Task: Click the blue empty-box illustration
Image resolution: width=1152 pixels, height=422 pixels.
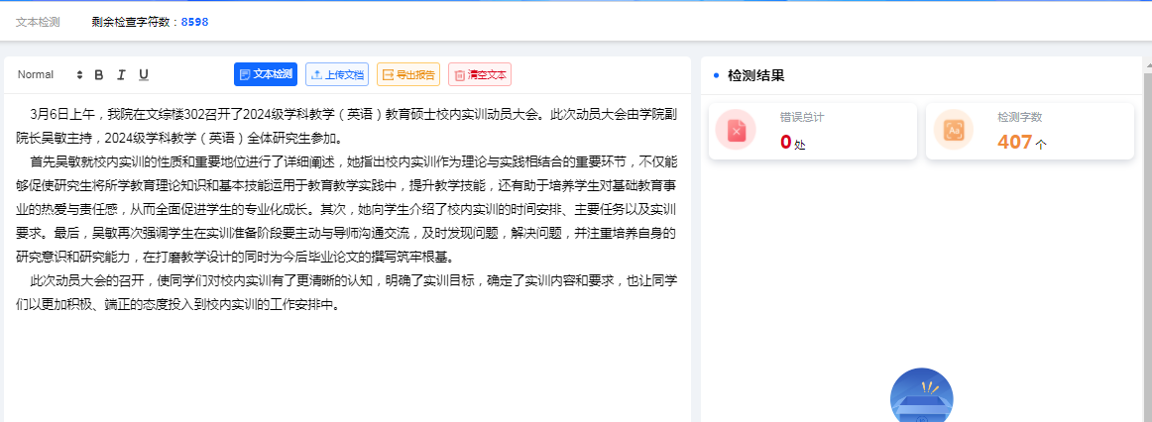Action: click(921, 396)
